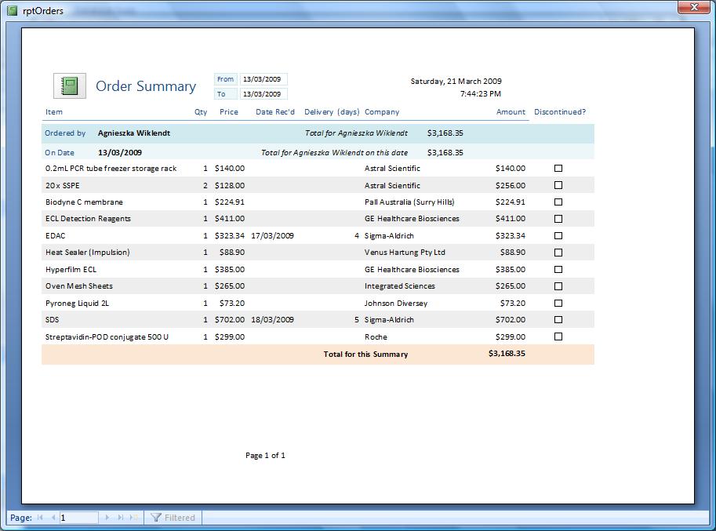
Task: Click the Discontinued? column header
Action: pyautogui.click(x=560, y=112)
